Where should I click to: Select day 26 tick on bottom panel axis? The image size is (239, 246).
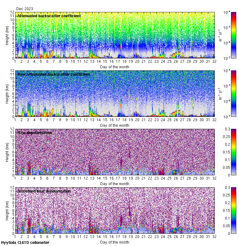point(176,237)
